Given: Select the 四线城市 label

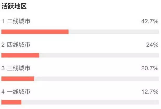Looking at the screenshot, I should 19,45.
